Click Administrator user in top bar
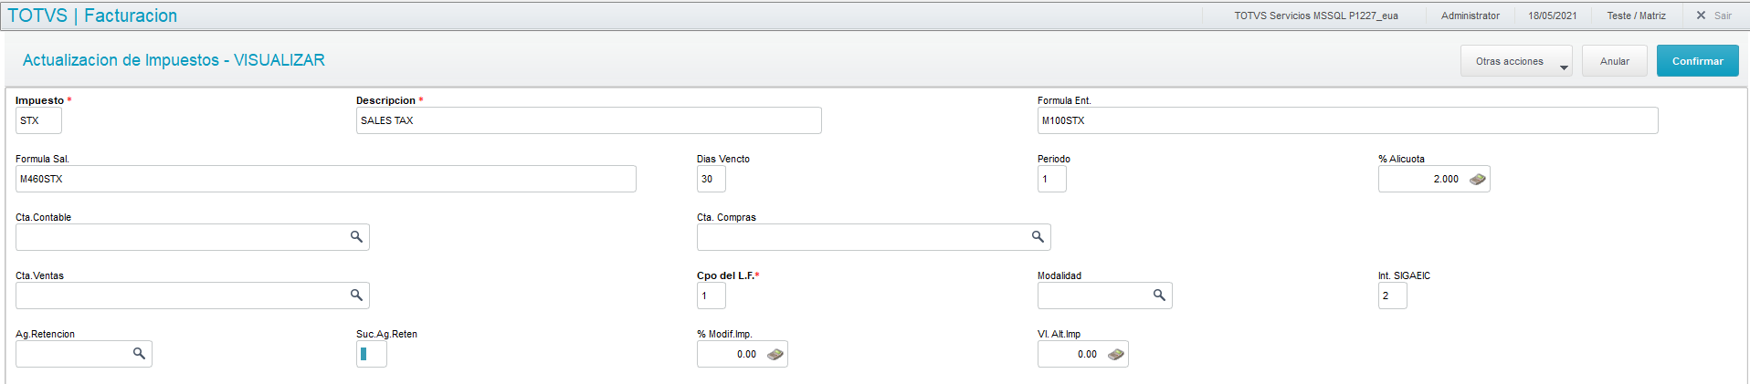1750x384 pixels. click(1470, 16)
